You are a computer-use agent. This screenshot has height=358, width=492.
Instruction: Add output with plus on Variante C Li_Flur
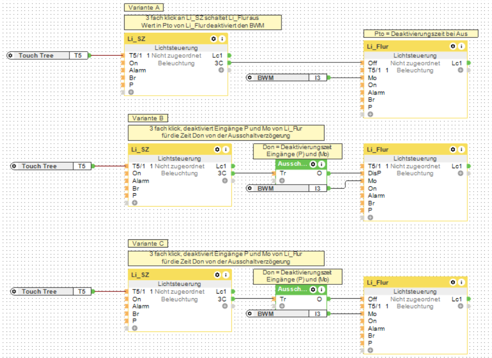point(460,306)
